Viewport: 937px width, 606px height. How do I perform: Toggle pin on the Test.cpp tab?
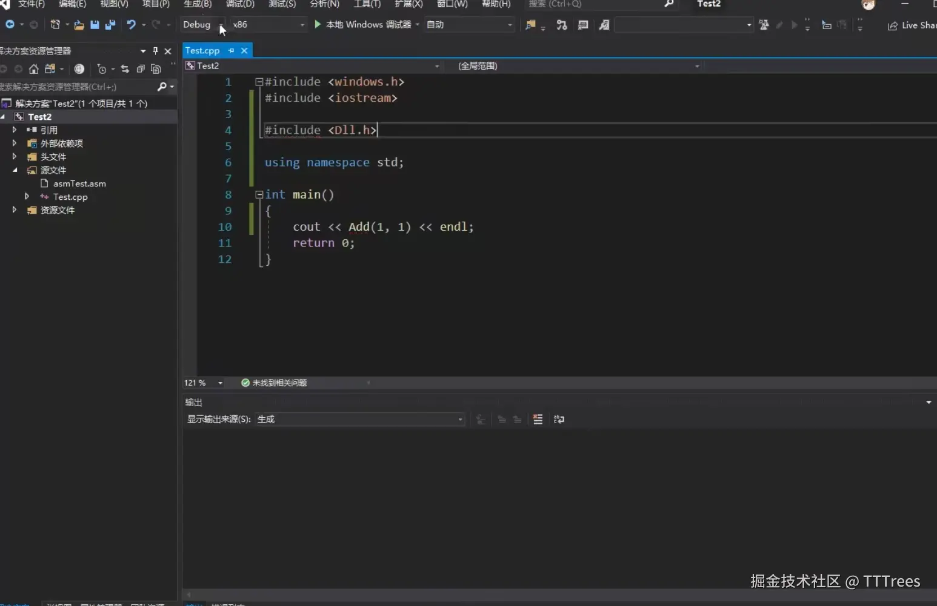coord(231,51)
